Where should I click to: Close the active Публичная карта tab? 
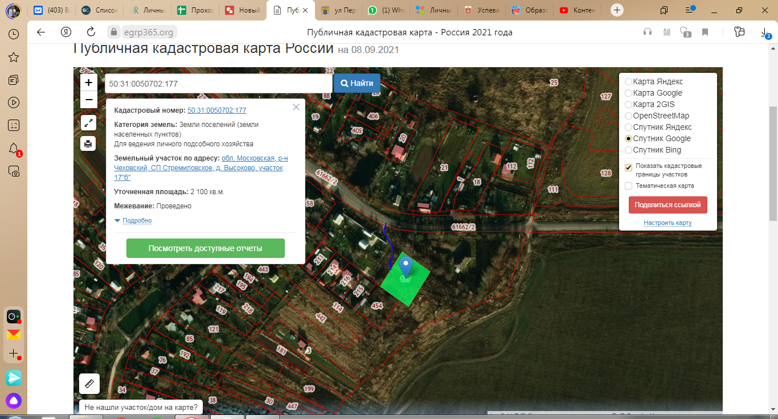(x=305, y=10)
